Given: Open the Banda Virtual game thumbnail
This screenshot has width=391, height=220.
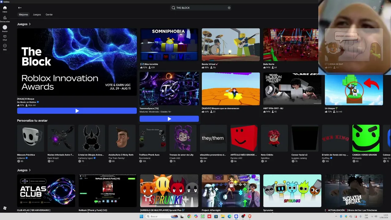Looking at the screenshot, I should [231, 45].
